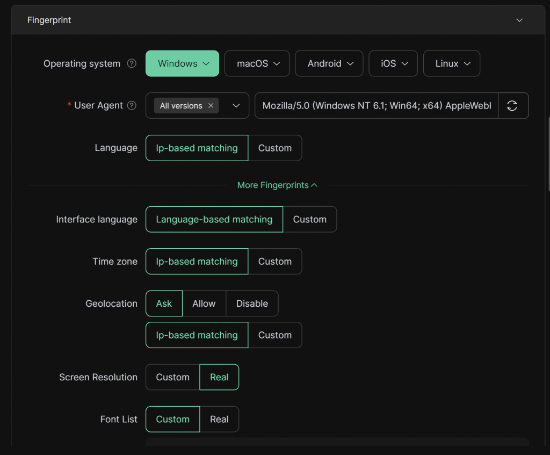Viewport: 550px width, 455px height.
Task: Set Time zone to Ip-based matching
Action: point(197,262)
